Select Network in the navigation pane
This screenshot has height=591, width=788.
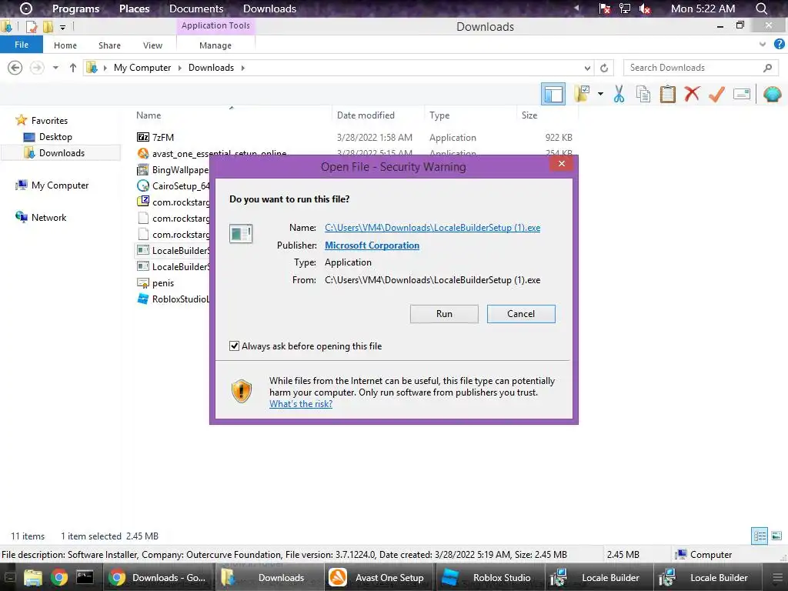[x=48, y=218]
